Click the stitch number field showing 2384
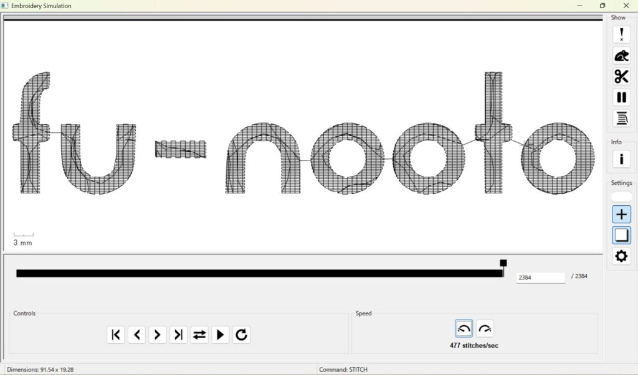 click(540, 277)
